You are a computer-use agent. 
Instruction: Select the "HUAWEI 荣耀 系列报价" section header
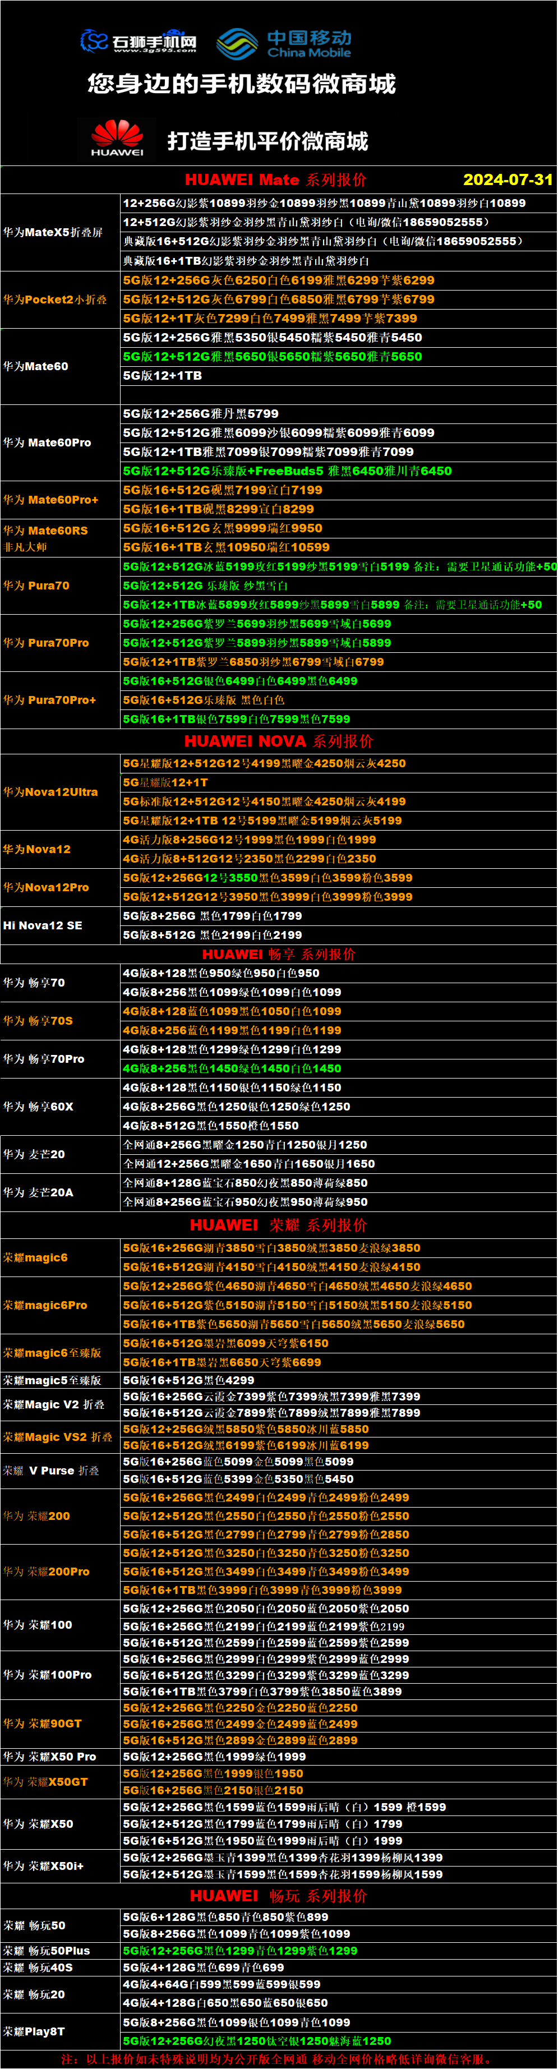point(279,1225)
